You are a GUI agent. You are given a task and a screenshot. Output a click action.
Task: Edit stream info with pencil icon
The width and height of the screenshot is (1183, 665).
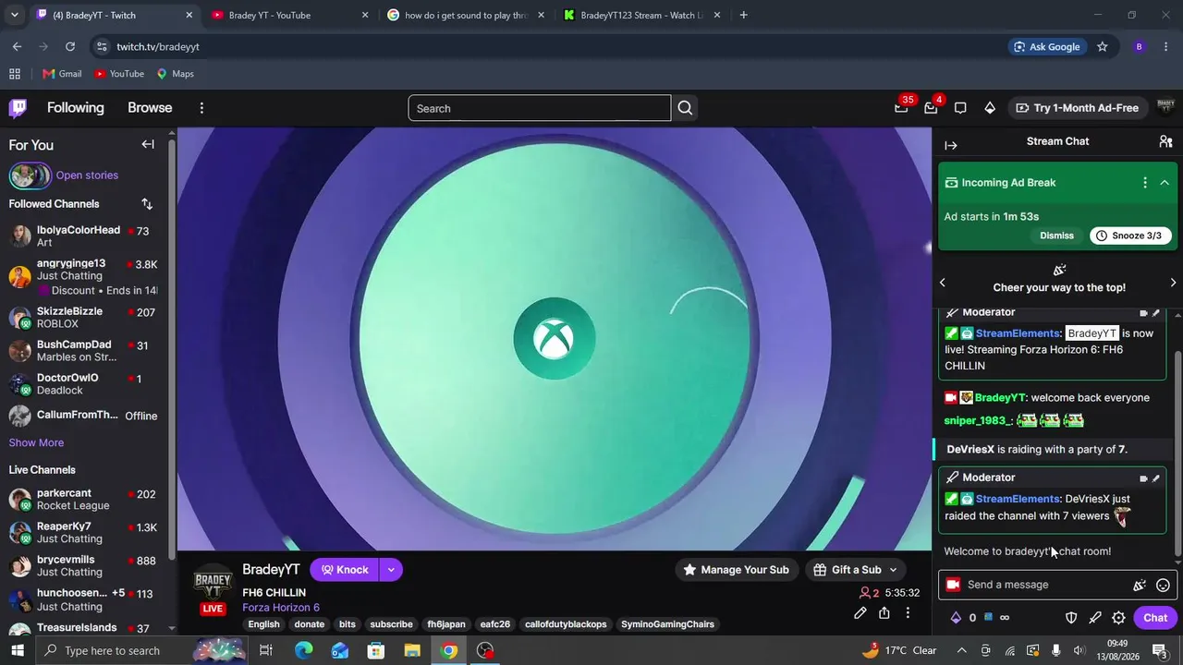coord(860,613)
